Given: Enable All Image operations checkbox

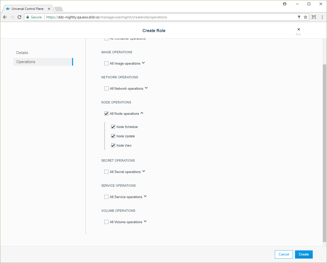Looking at the screenshot, I should 106,63.
